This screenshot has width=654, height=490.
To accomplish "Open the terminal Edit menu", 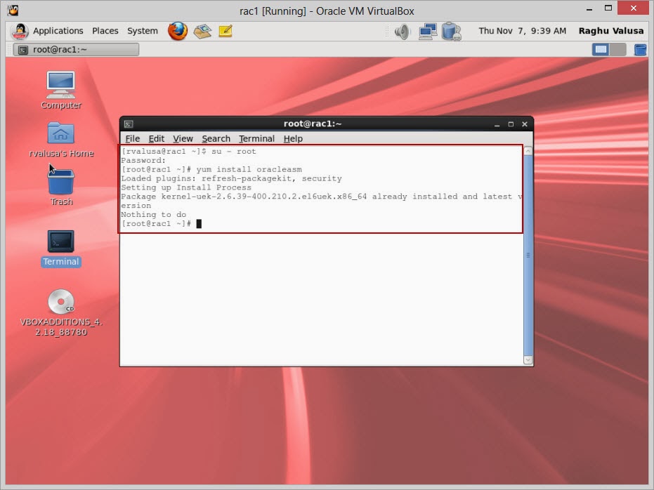I will [157, 139].
